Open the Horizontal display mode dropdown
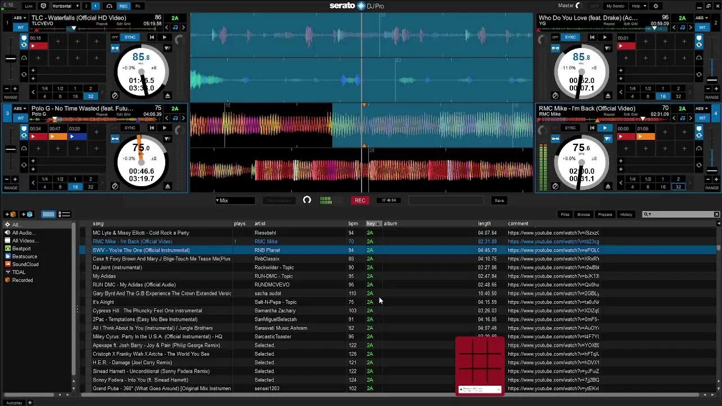The image size is (722, 406). coord(65,6)
